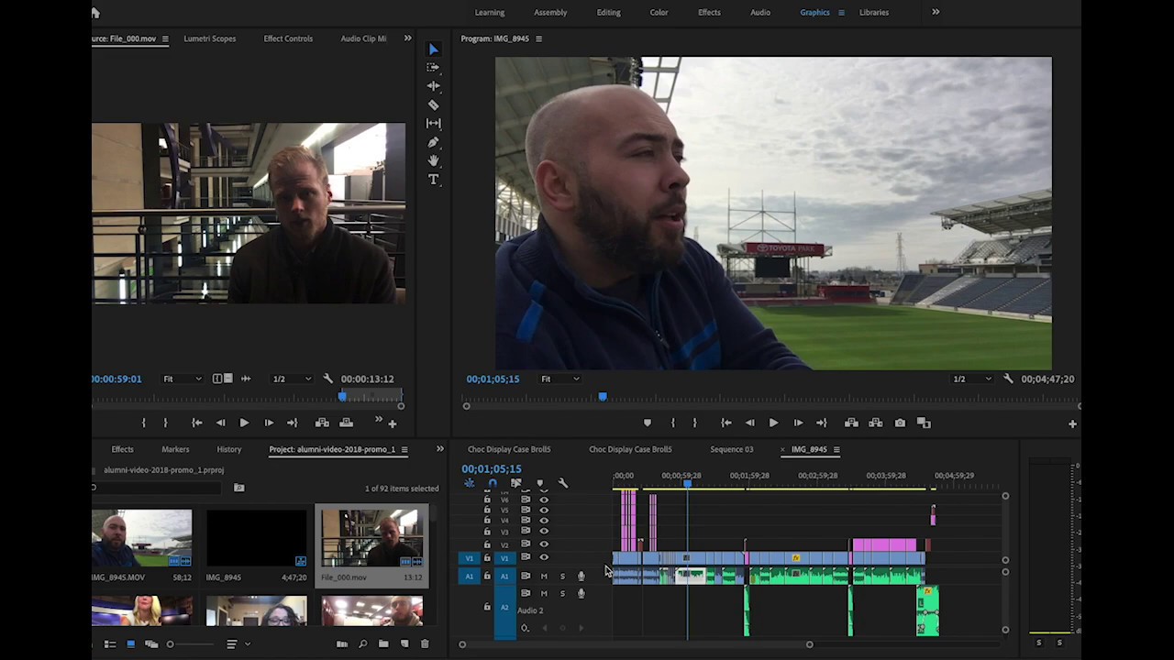The image size is (1174, 660).
Task: Hide video track V4 eye icon
Action: pos(544,520)
